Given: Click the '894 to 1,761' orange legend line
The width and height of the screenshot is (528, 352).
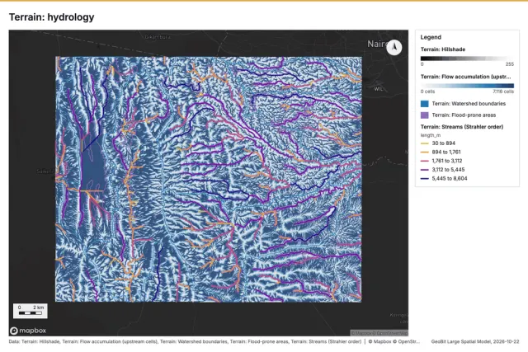Looking at the screenshot, I should tap(425, 153).
